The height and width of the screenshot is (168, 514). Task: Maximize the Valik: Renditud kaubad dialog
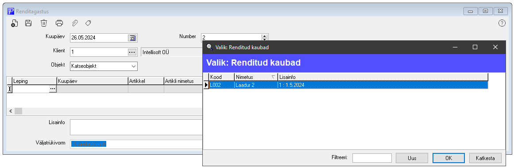pyautogui.click(x=475, y=47)
